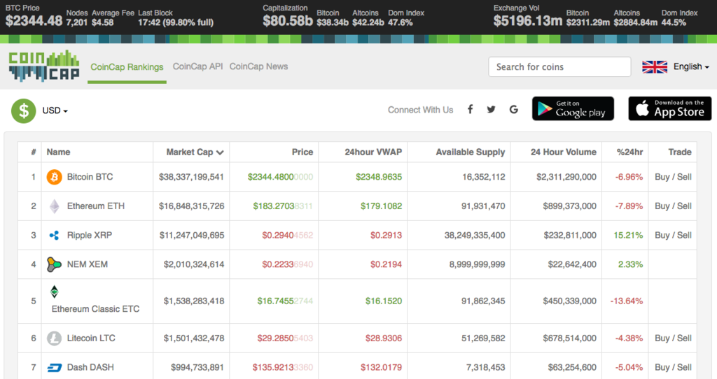This screenshot has width=717, height=379.
Task: Open CoinCap's Facebook page icon
Action: 470,109
